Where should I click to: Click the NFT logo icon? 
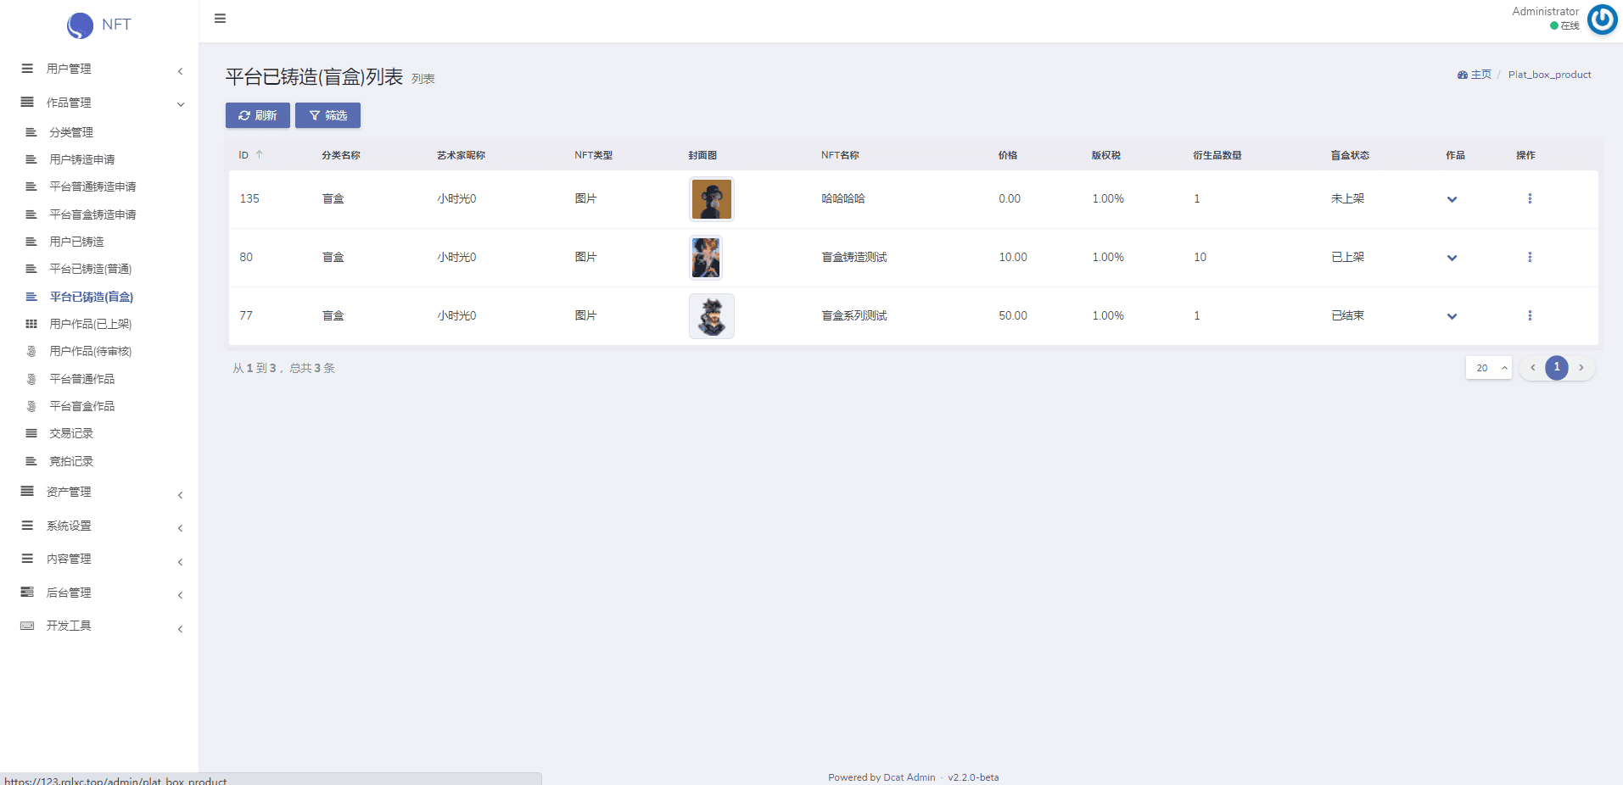point(80,25)
